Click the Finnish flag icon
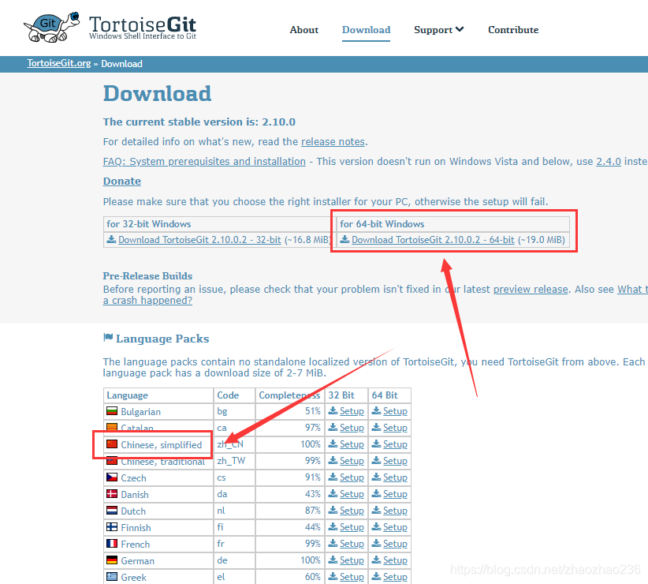The height and width of the screenshot is (584, 648). 112,527
